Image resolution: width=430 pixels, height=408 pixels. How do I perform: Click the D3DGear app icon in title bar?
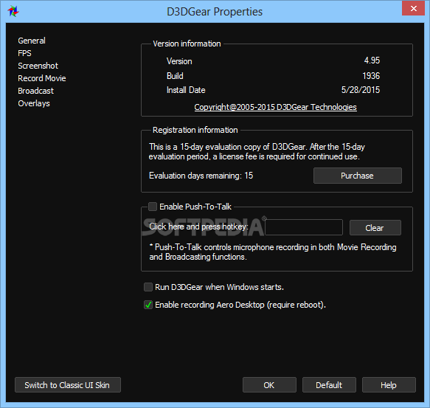13,12
